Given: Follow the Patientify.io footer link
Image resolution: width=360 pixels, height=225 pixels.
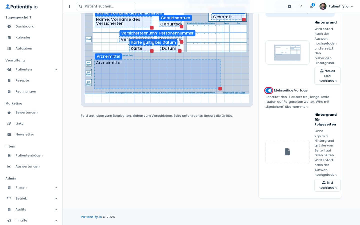Looking at the screenshot, I should 91,217.
